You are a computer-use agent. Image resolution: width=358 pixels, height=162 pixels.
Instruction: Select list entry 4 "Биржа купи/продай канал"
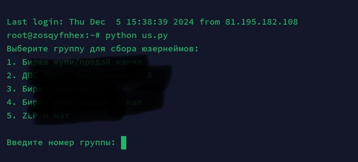pos(74,102)
